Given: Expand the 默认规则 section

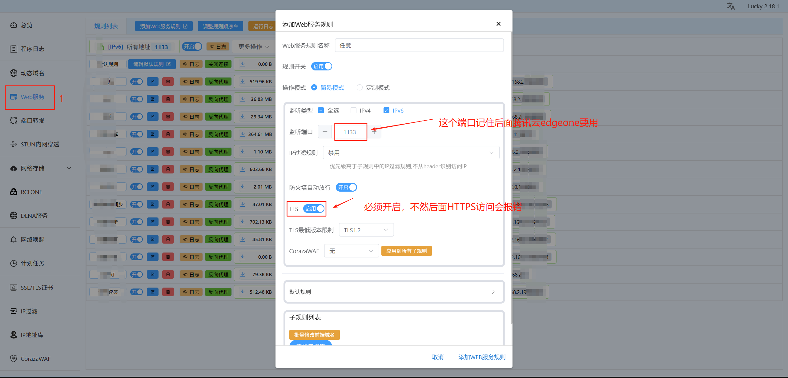Looking at the screenshot, I should [394, 292].
